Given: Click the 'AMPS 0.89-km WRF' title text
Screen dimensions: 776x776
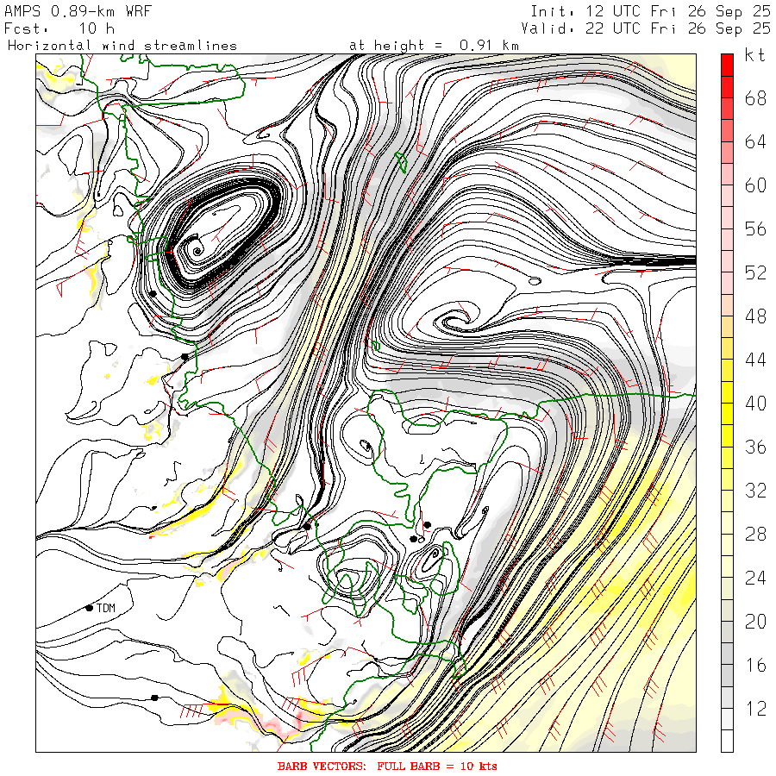Looking at the screenshot, I should (78, 11).
